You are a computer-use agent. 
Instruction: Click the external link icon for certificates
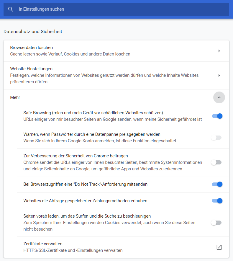pos(219,247)
